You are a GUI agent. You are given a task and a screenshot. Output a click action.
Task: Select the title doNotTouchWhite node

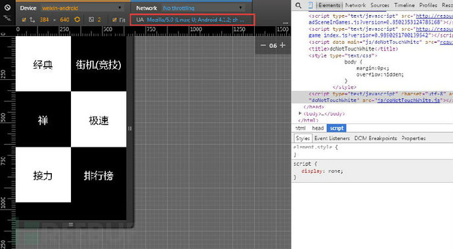click(x=353, y=48)
